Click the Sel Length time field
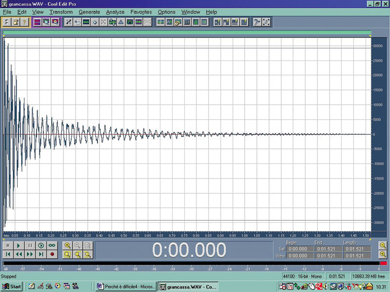This screenshot has width=390, height=292. [x=357, y=249]
